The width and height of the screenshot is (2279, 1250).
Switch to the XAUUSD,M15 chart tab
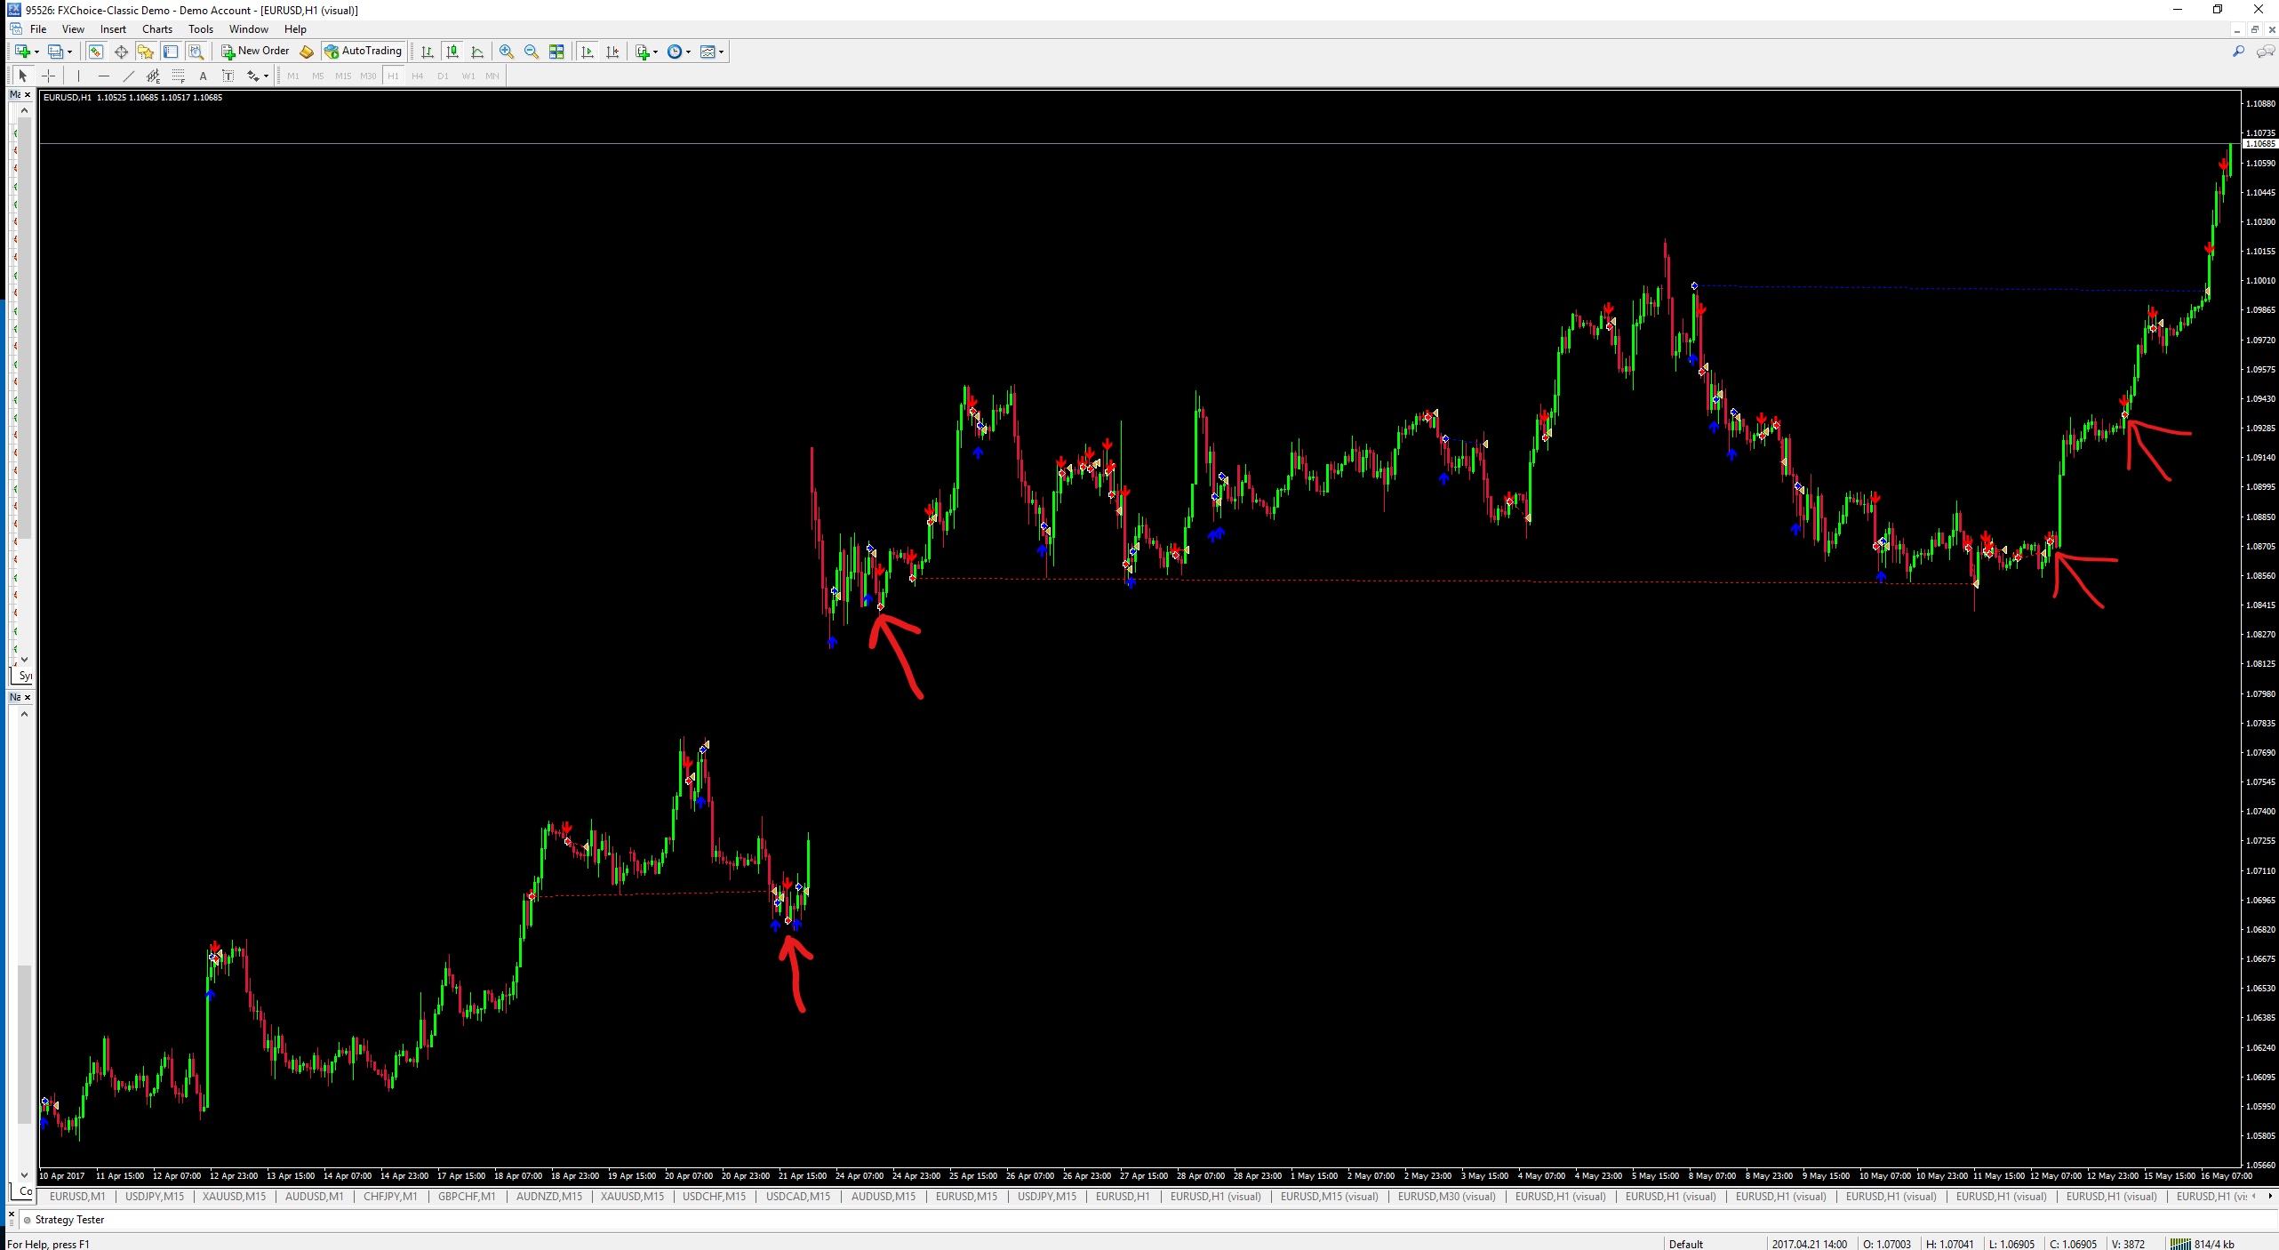click(x=234, y=1196)
